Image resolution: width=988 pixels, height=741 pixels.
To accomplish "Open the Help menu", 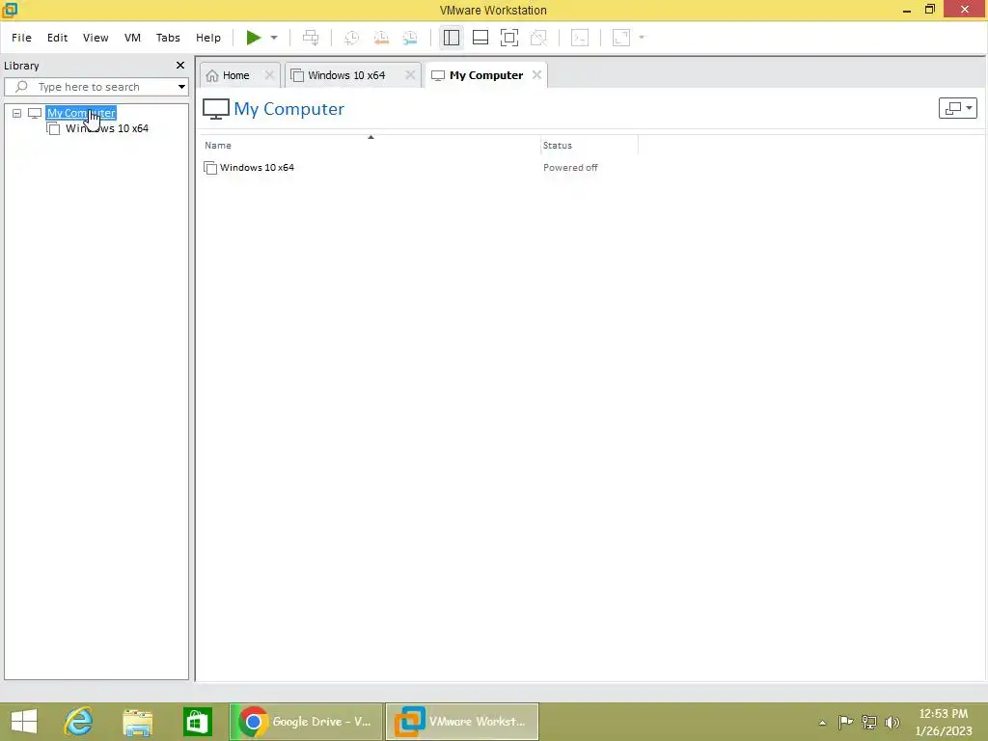I will [x=208, y=38].
